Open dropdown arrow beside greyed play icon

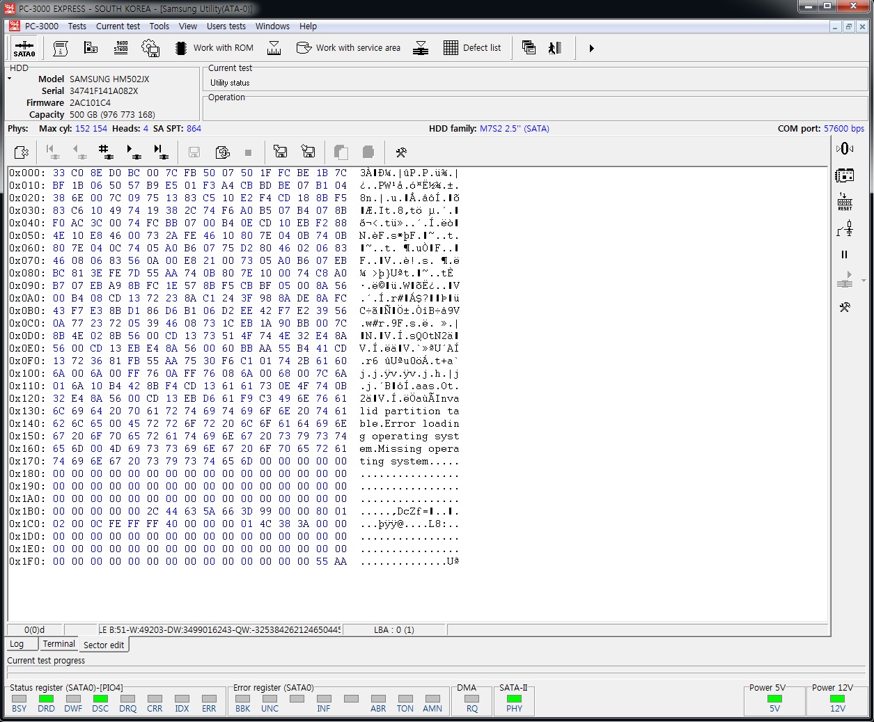coord(864,281)
